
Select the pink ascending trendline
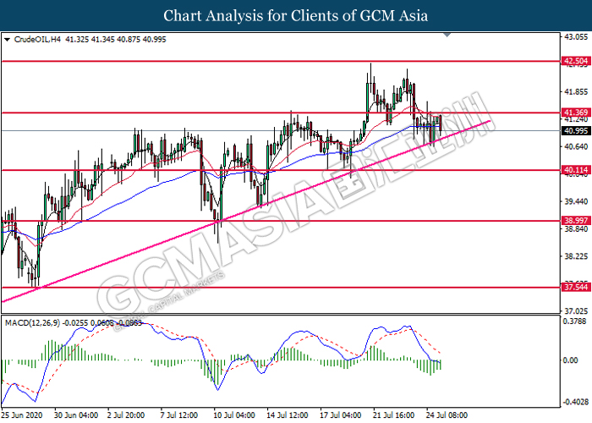(245, 211)
